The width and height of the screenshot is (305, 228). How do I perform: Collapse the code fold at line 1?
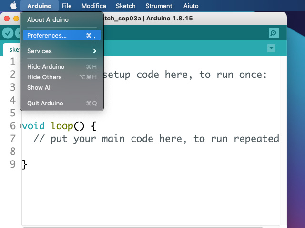[19, 62]
